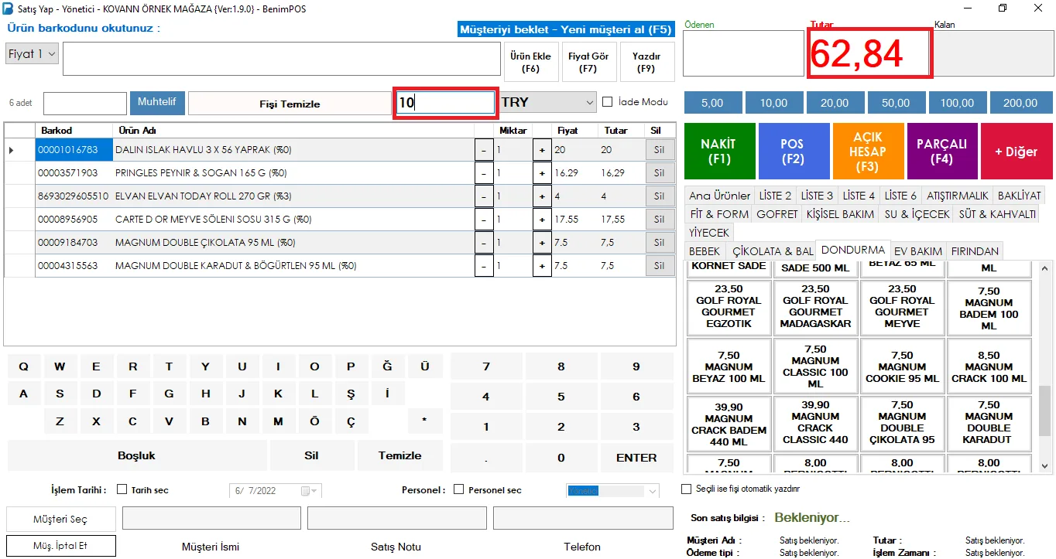Increase quantity of PRINGLES PEYNIR & SOGAN row

tap(542, 173)
